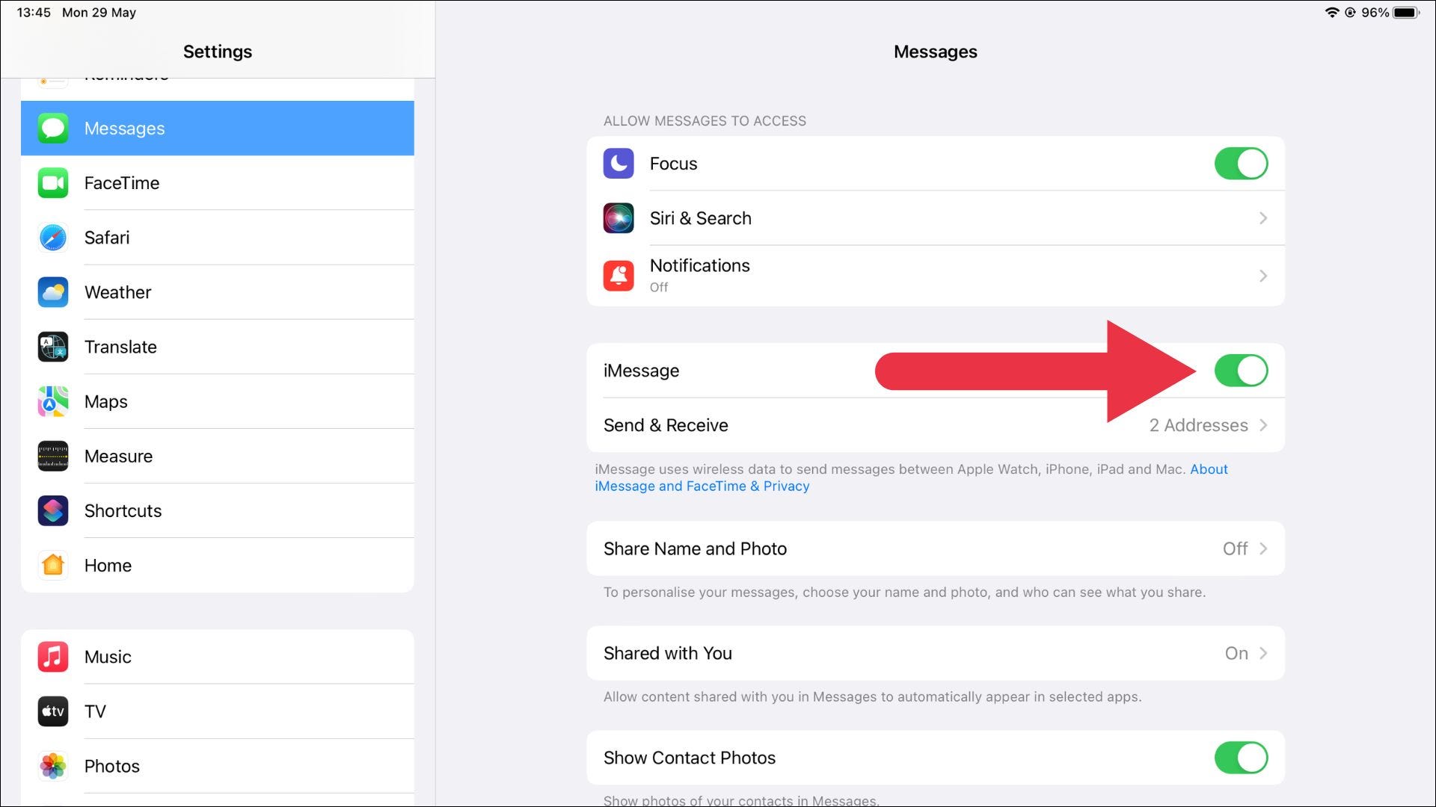Tap the Music note icon
Viewport: 1436px width, 807px height.
(53, 657)
